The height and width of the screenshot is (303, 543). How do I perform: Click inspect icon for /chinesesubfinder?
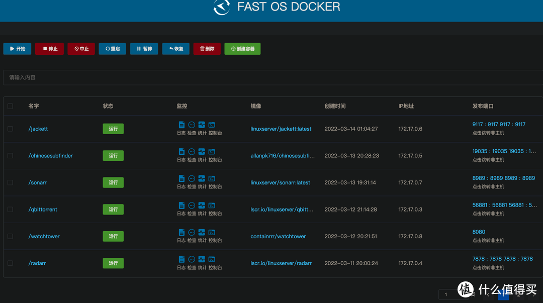point(191,152)
